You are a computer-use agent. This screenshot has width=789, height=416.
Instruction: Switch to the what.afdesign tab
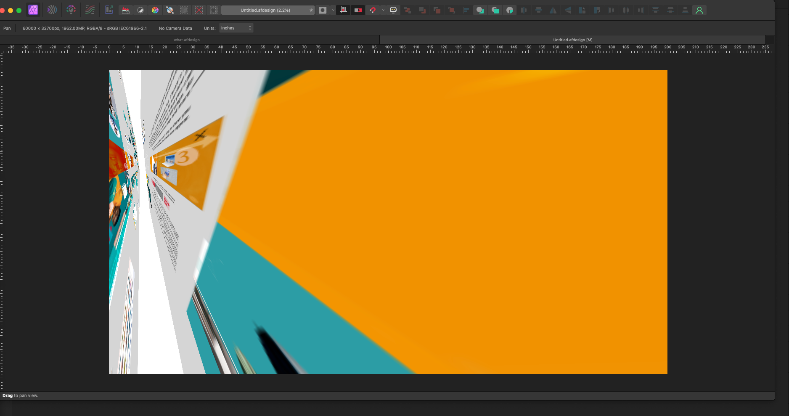[187, 40]
